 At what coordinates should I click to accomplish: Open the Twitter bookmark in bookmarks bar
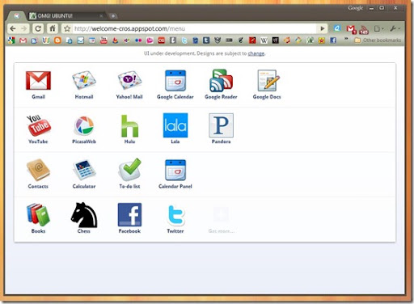pyautogui.click(x=184, y=40)
